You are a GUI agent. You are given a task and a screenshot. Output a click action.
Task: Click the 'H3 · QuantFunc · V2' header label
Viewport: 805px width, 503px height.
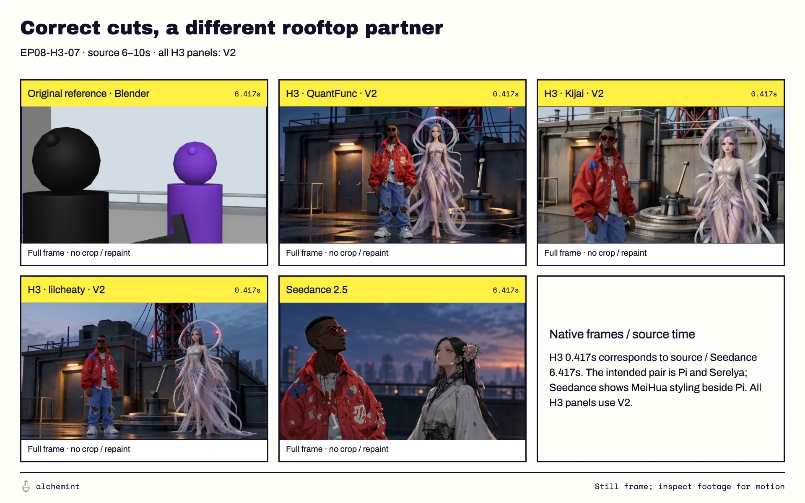(x=331, y=93)
